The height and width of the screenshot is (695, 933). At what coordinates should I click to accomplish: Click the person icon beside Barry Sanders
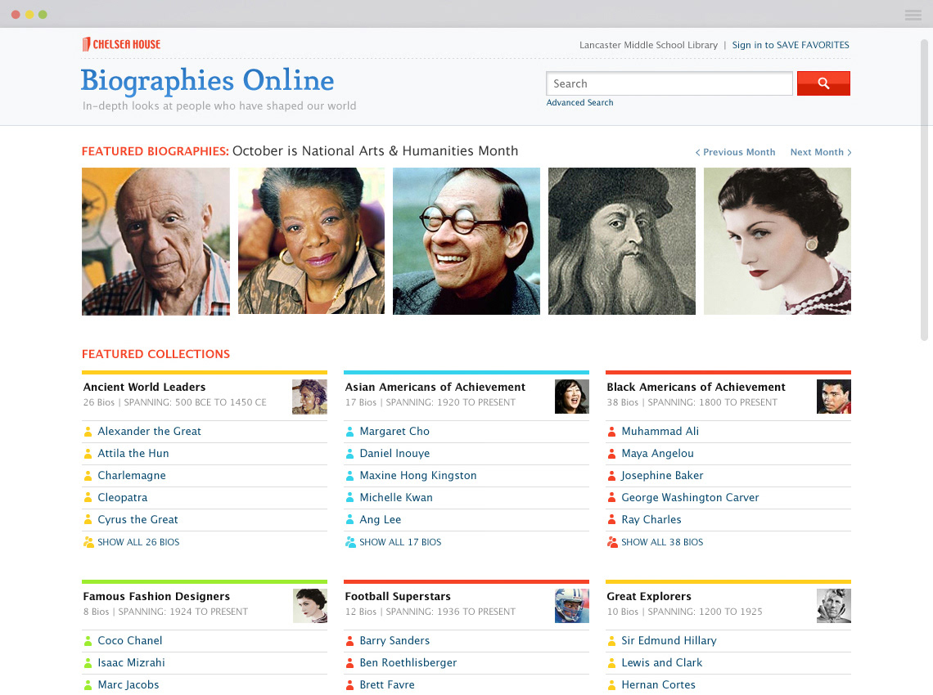(350, 641)
